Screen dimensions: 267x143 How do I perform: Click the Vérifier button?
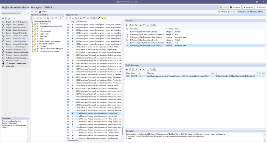(43, 12)
